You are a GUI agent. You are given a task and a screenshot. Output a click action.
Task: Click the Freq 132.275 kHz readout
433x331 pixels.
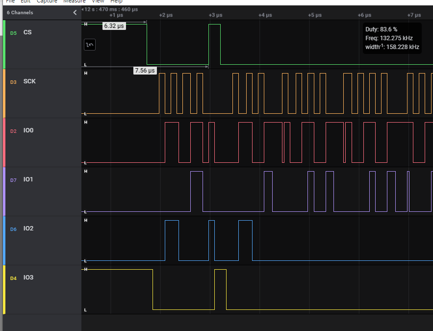[x=389, y=38]
